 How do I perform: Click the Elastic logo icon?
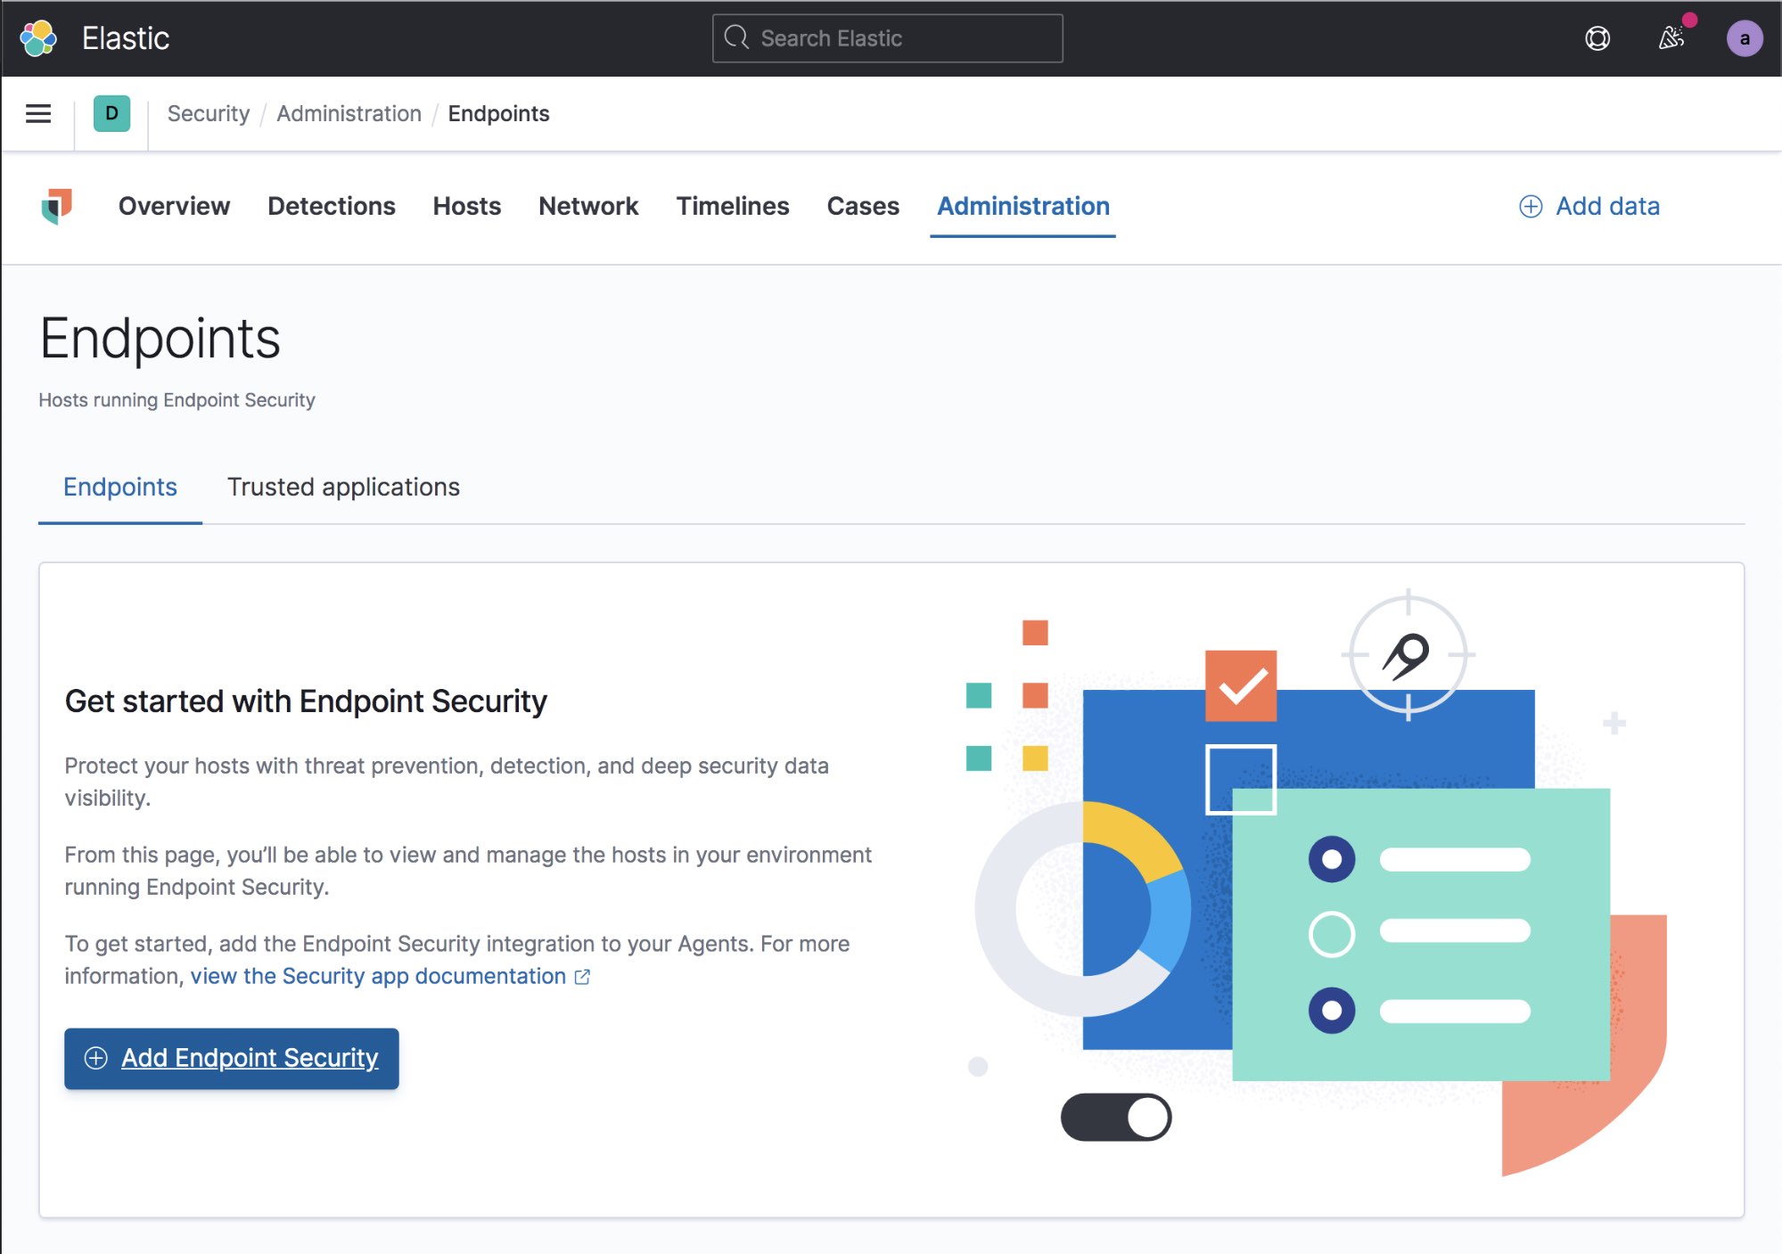(x=38, y=38)
